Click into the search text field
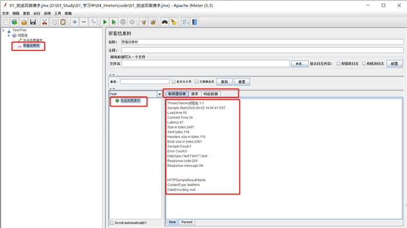 point(145,82)
